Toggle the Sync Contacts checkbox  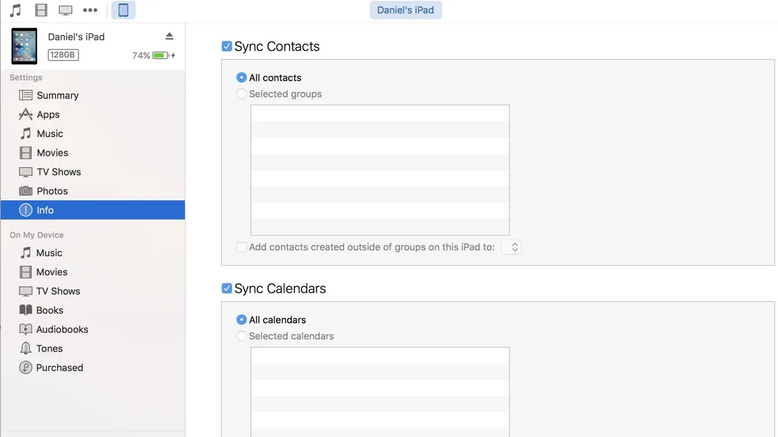click(x=226, y=46)
